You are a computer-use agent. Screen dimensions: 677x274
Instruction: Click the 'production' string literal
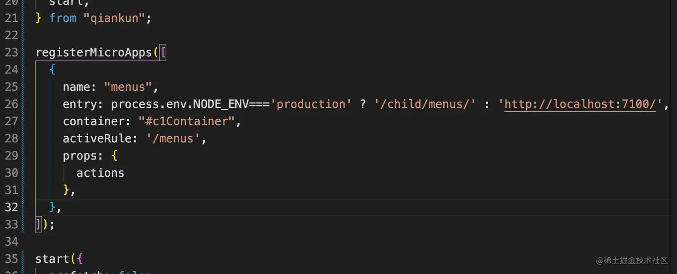pyautogui.click(x=311, y=104)
